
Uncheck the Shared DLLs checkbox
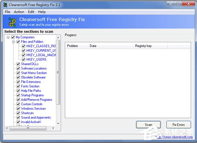pos(18,64)
